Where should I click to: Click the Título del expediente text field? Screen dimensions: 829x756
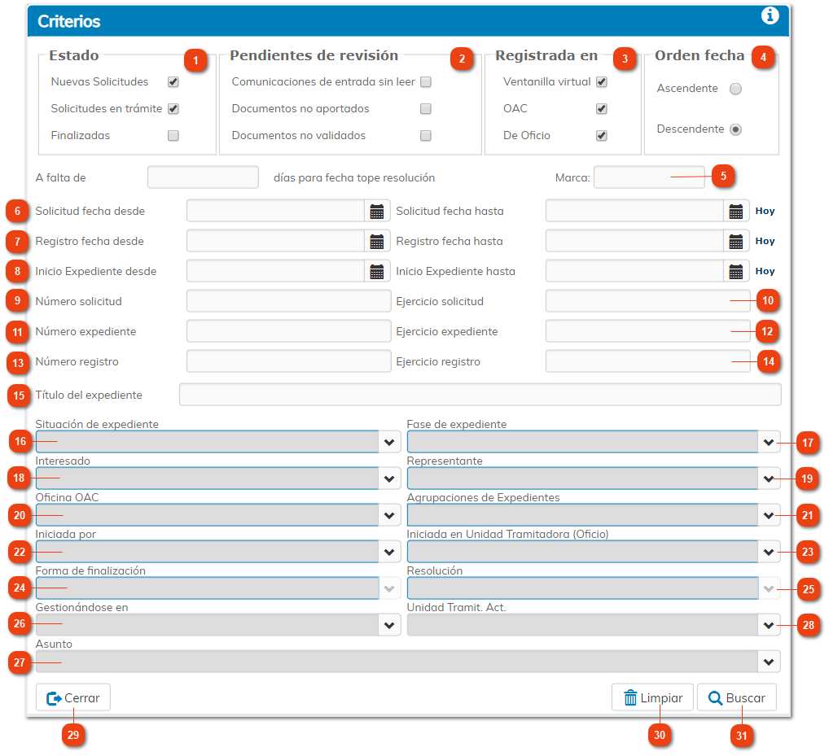click(480, 395)
